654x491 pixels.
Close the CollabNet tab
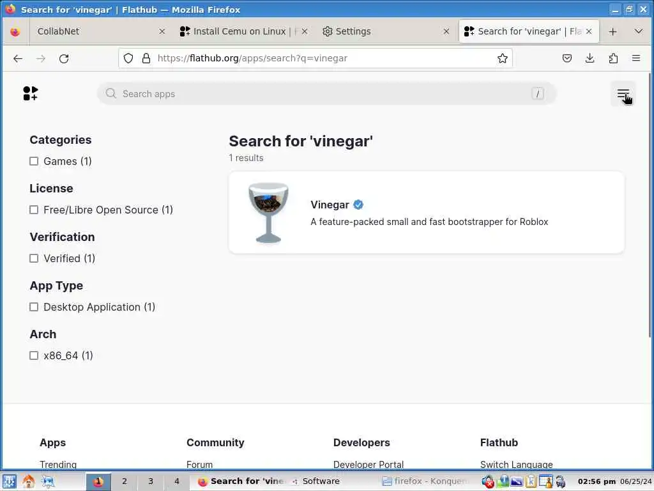pos(162,31)
